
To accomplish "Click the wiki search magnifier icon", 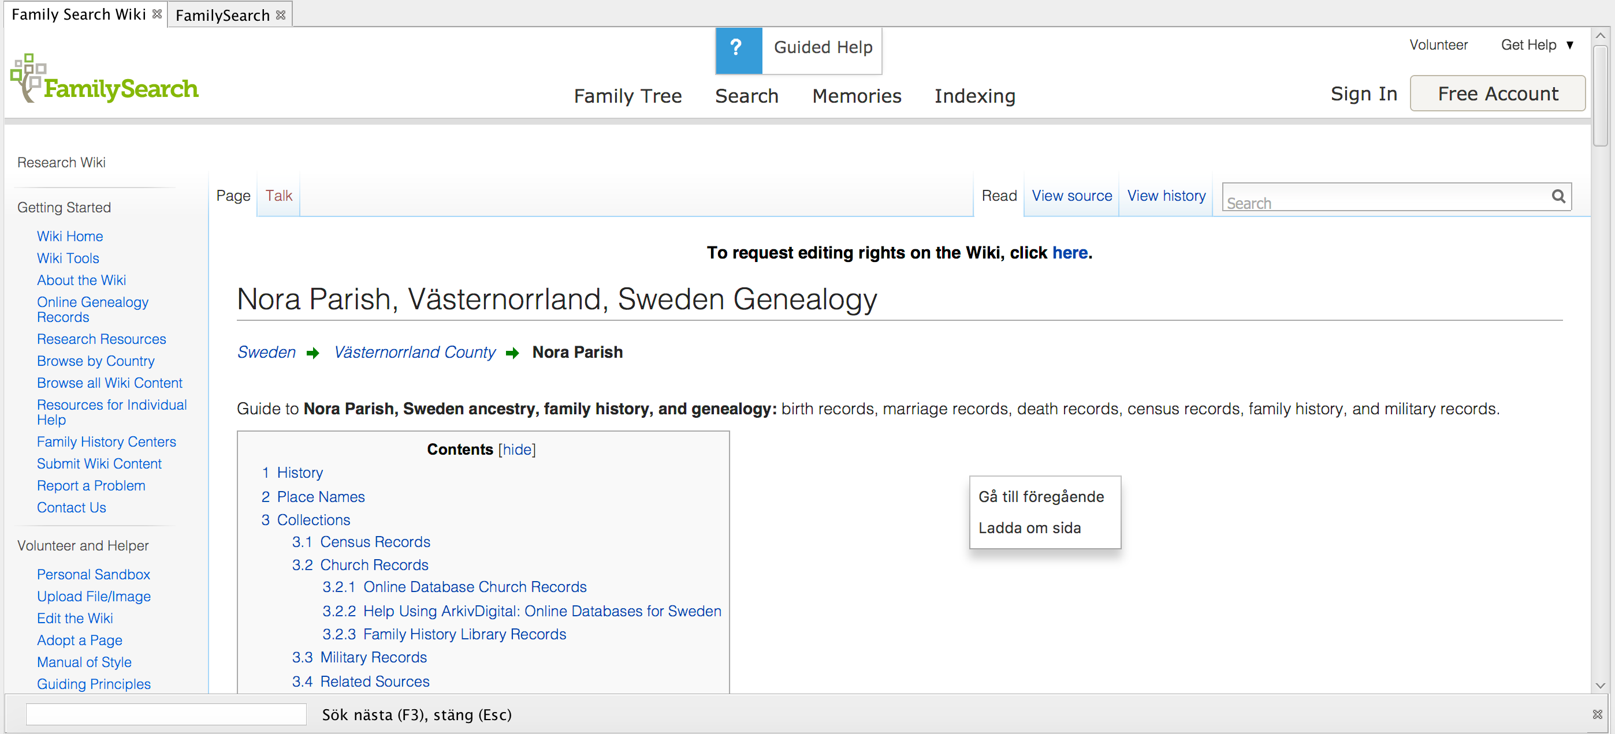I will point(1558,197).
